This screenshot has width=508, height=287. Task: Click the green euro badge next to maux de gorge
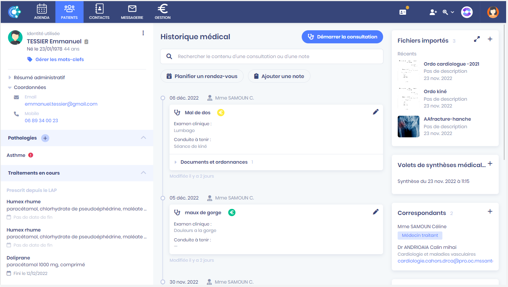(x=232, y=213)
